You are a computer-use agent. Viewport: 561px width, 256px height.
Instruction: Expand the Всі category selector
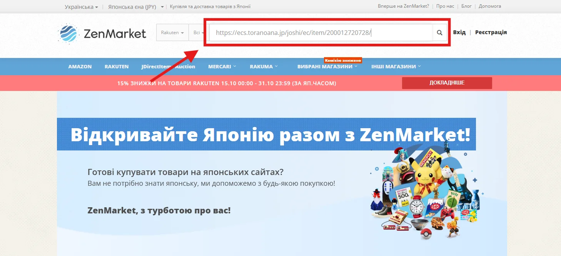(x=199, y=33)
